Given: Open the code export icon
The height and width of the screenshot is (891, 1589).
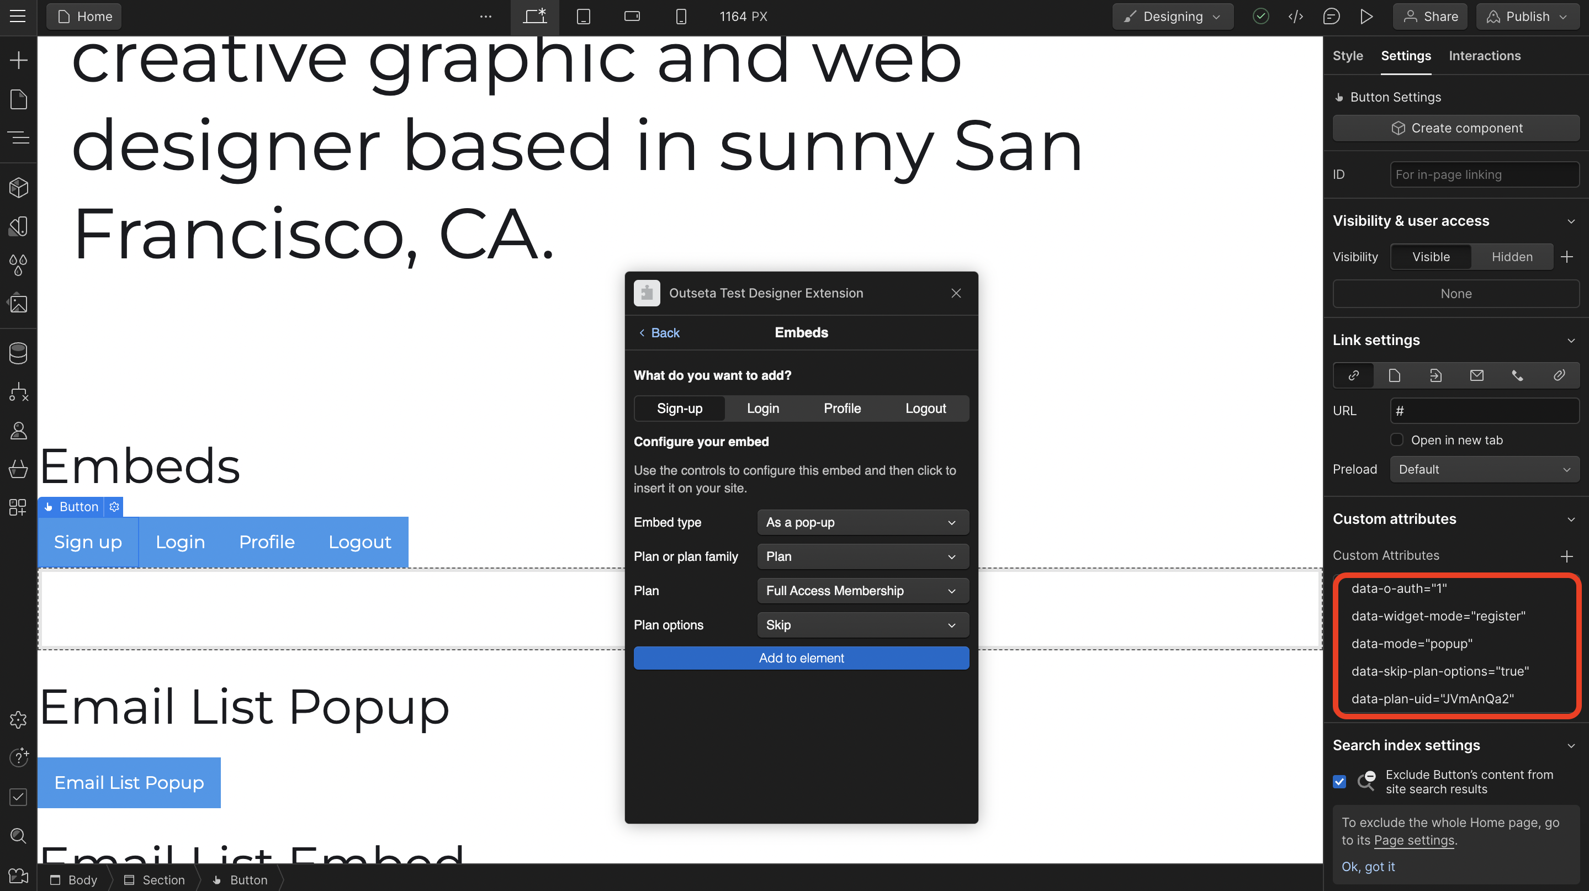Looking at the screenshot, I should pos(1295,17).
